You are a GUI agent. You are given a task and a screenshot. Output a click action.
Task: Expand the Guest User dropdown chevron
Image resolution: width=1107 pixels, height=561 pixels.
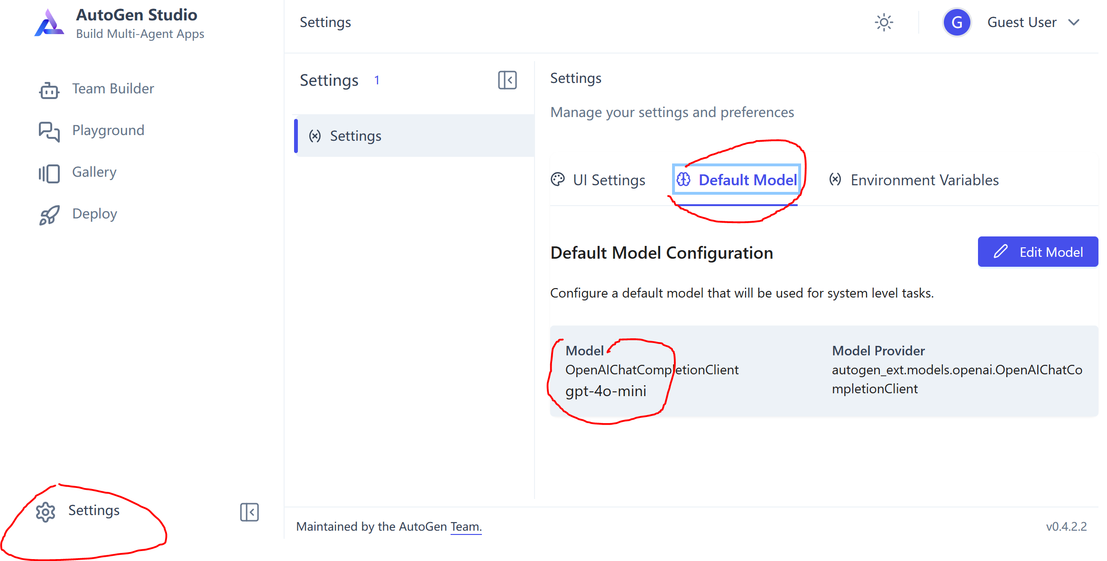tap(1074, 22)
